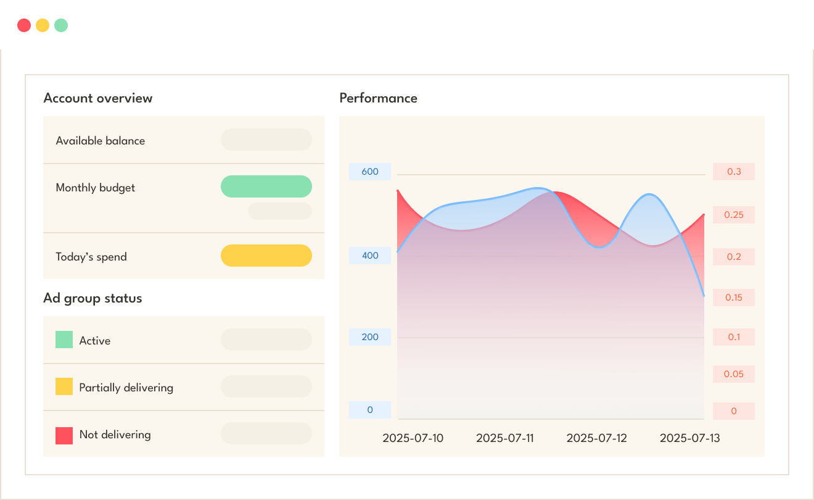The width and height of the screenshot is (814, 500).
Task: Click the small grey pill under Monthly budget
Action: [280, 211]
